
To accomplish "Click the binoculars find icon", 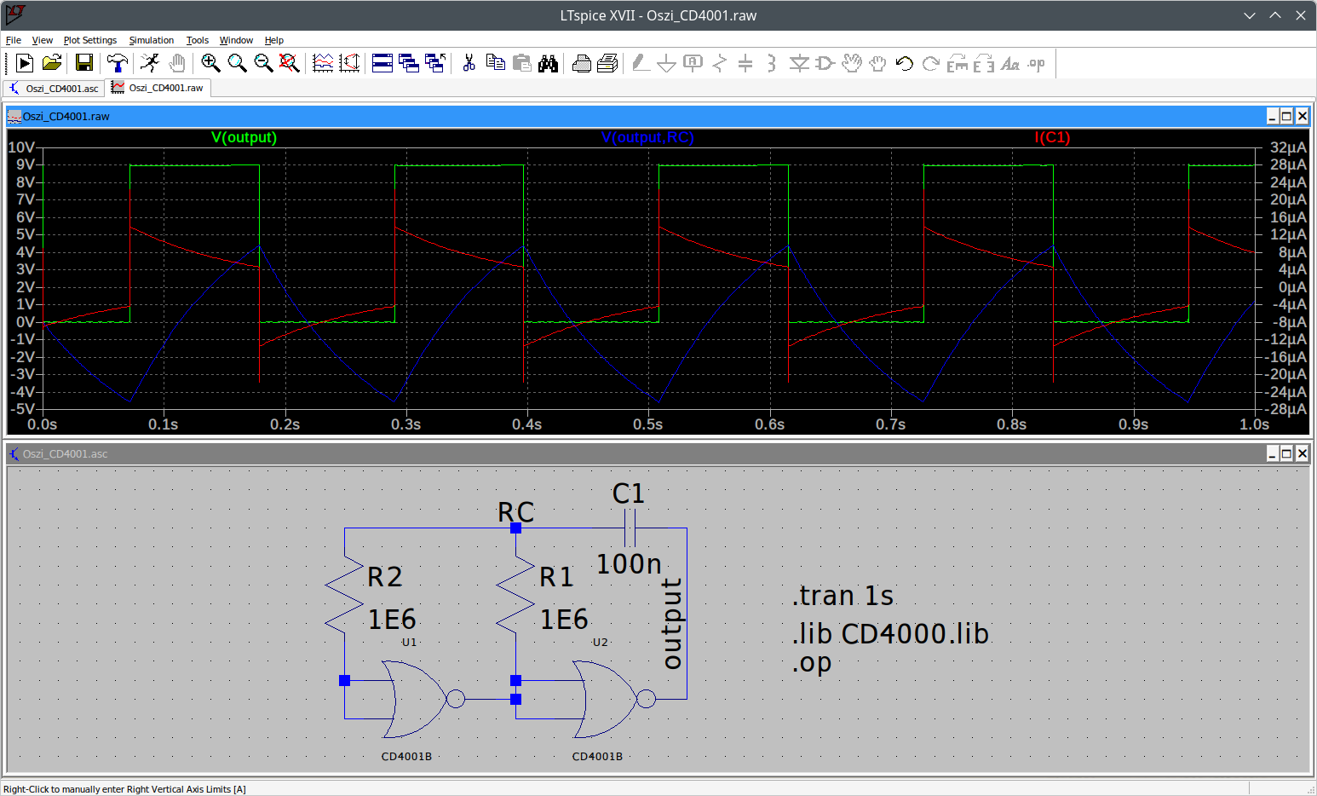I will [x=549, y=63].
